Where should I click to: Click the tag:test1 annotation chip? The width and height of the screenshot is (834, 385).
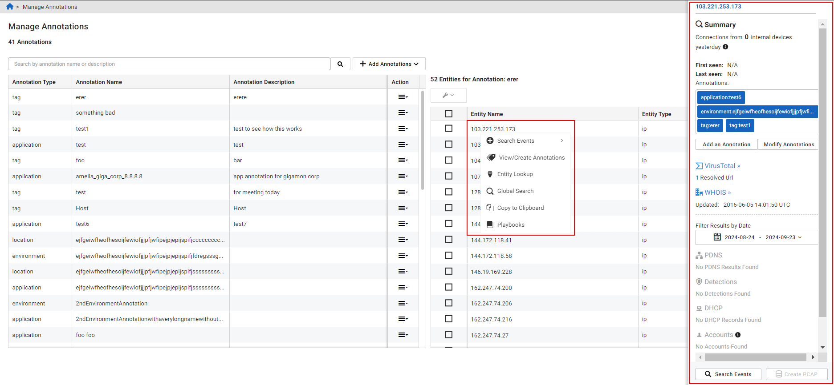[x=740, y=126]
